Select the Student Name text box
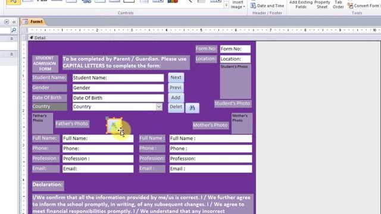Screen dimensions: 381x214 (x=118, y=78)
